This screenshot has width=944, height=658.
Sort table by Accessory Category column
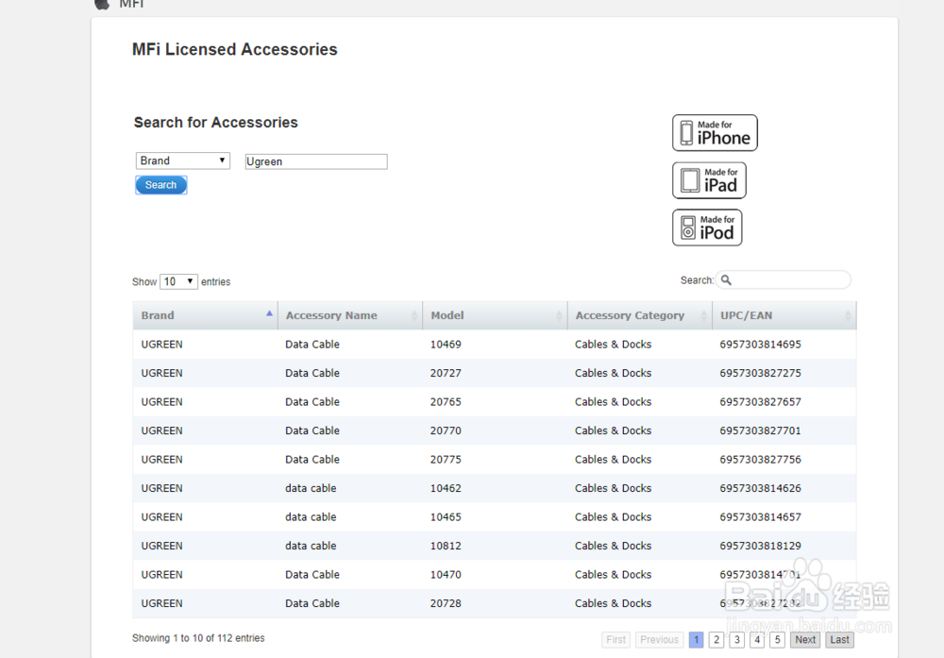pos(640,315)
